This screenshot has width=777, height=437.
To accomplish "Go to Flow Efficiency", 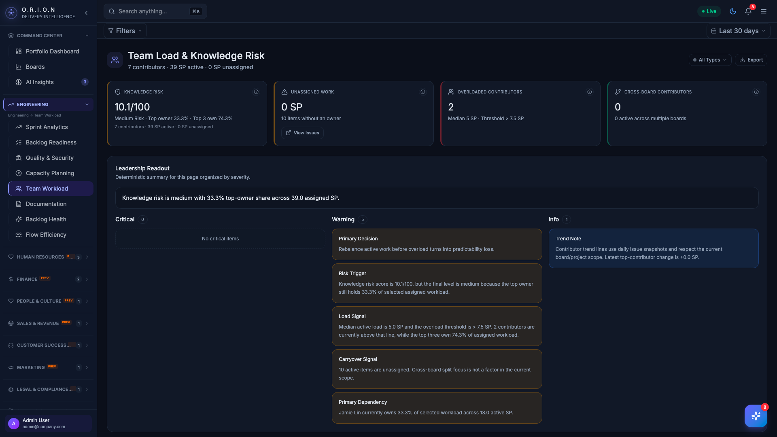I will tap(51, 235).
